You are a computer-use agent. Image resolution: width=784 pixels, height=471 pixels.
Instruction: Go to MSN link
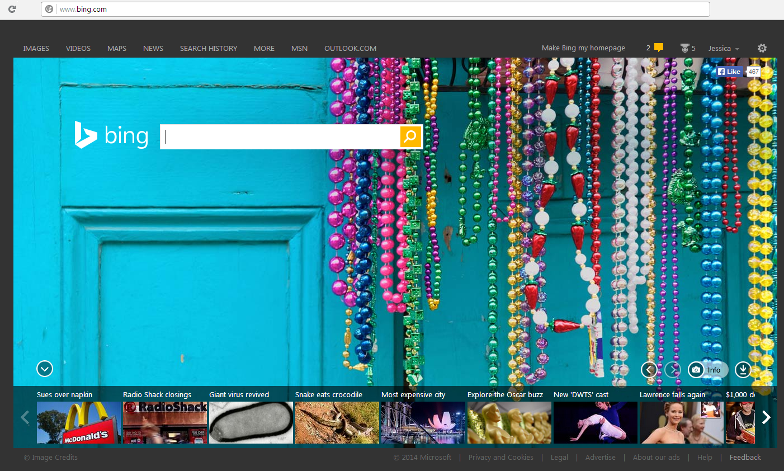299,49
